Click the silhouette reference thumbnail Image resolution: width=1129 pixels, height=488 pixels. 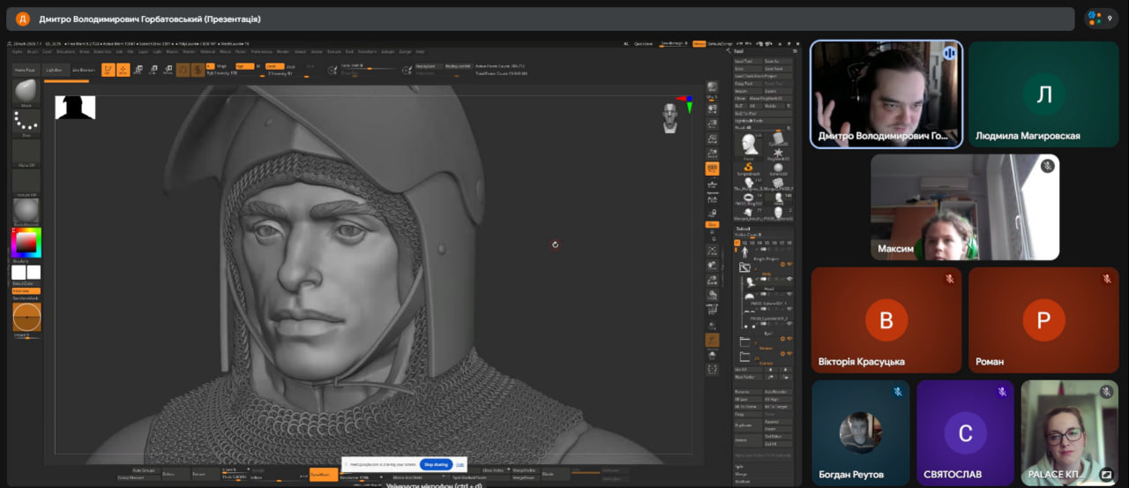coord(75,108)
